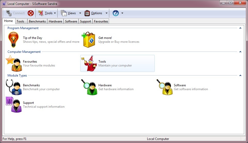Close the Sandra window
Viewport: 248px width, 143px height.
[x=240, y=3]
